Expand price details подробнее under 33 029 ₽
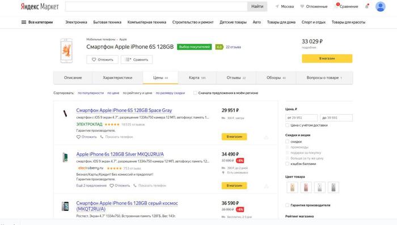 point(309,47)
